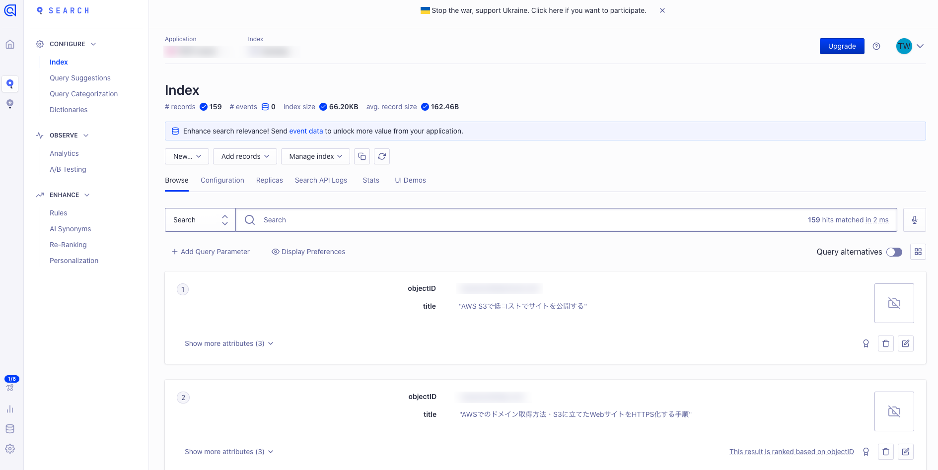Open the Add records dropdown

click(245, 156)
